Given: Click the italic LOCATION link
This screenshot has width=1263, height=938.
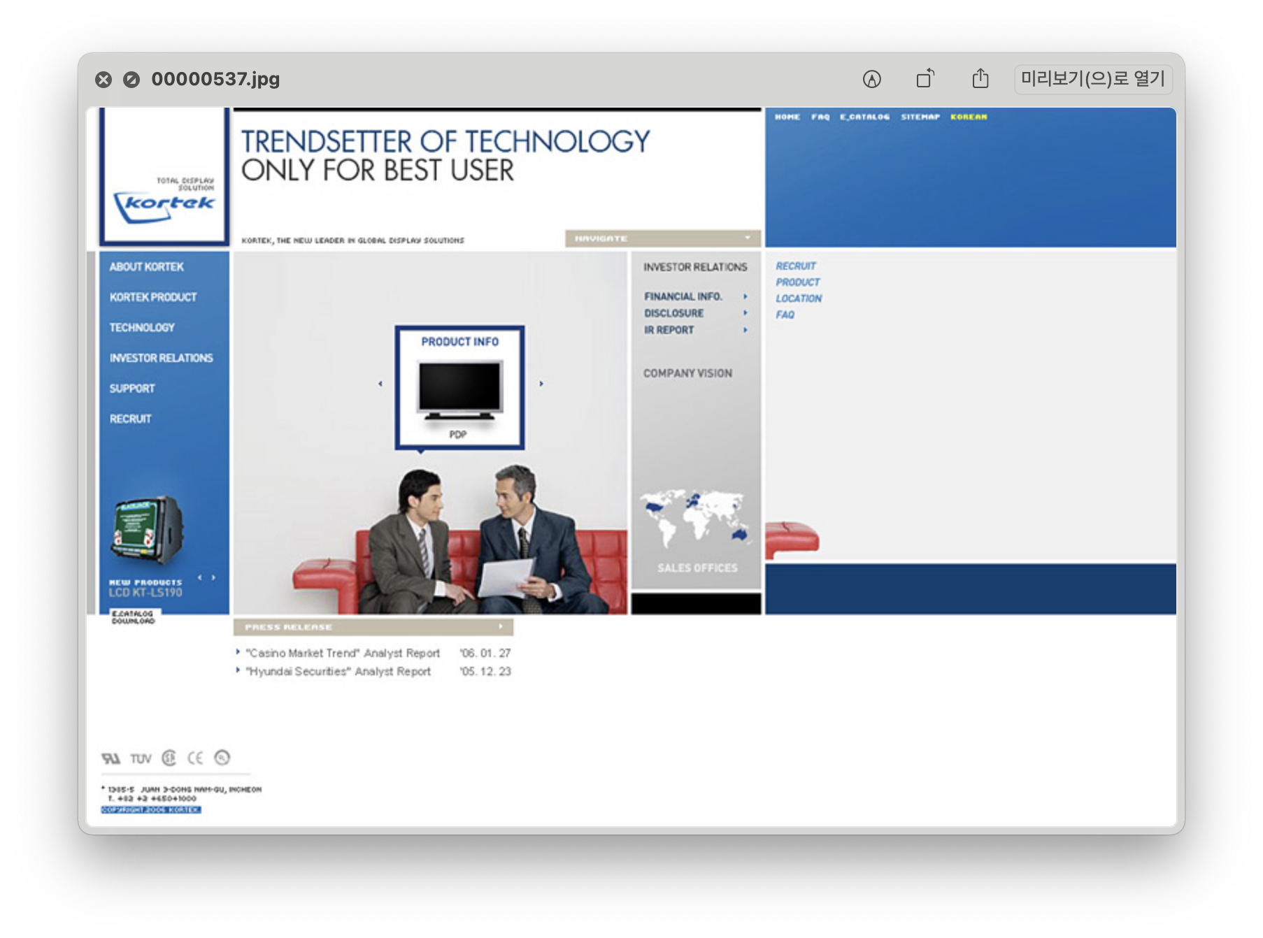Looking at the screenshot, I should [x=799, y=298].
